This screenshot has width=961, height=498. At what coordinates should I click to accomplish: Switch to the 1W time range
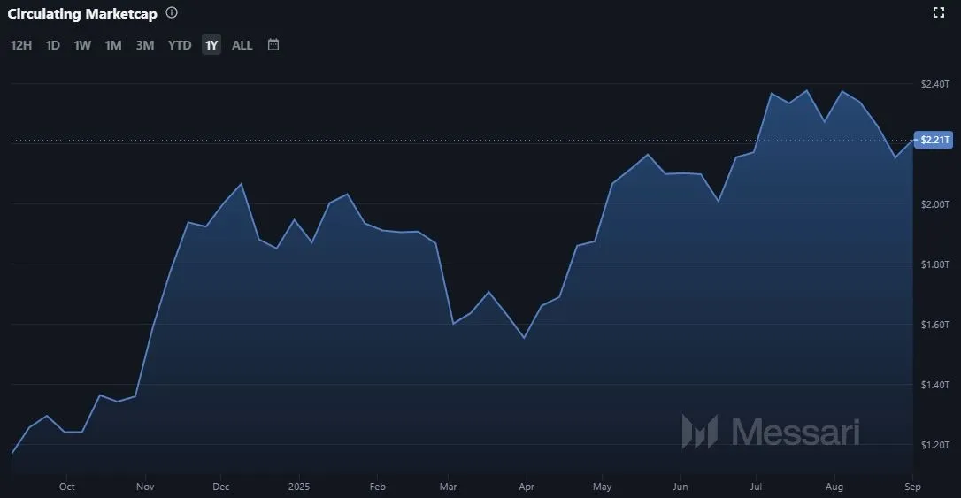point(82,45)
